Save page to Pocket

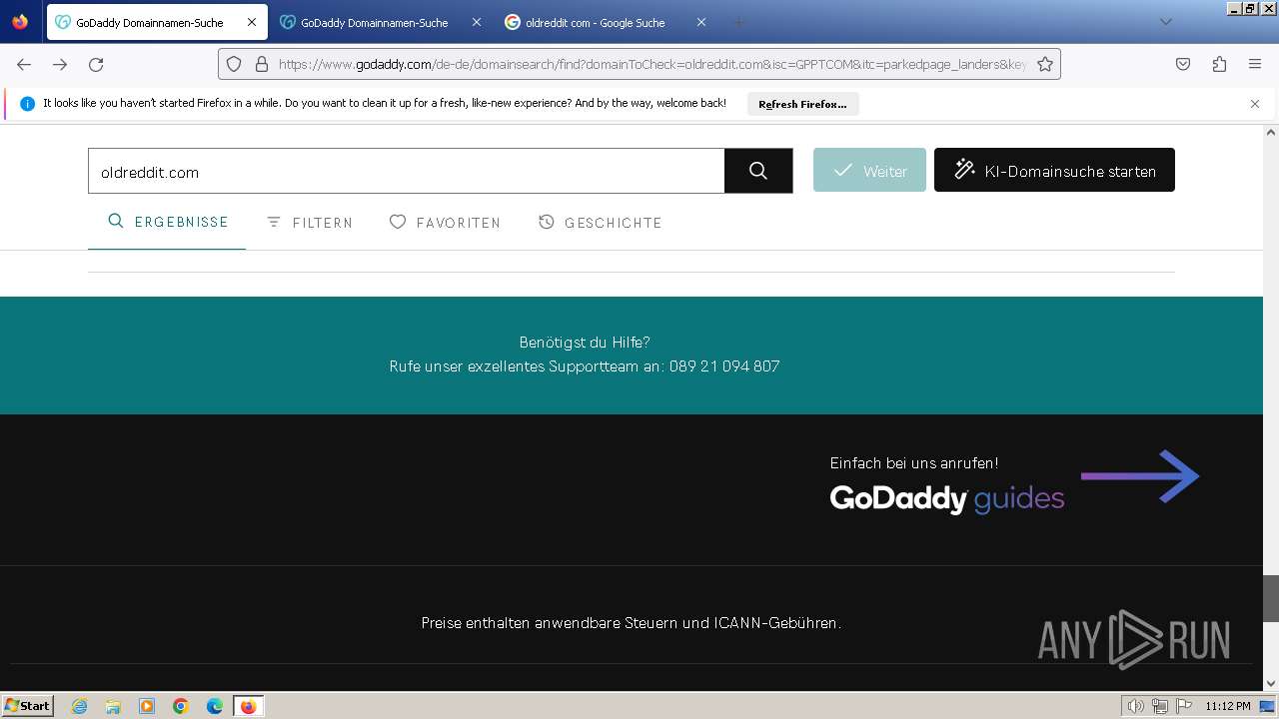1183,64
